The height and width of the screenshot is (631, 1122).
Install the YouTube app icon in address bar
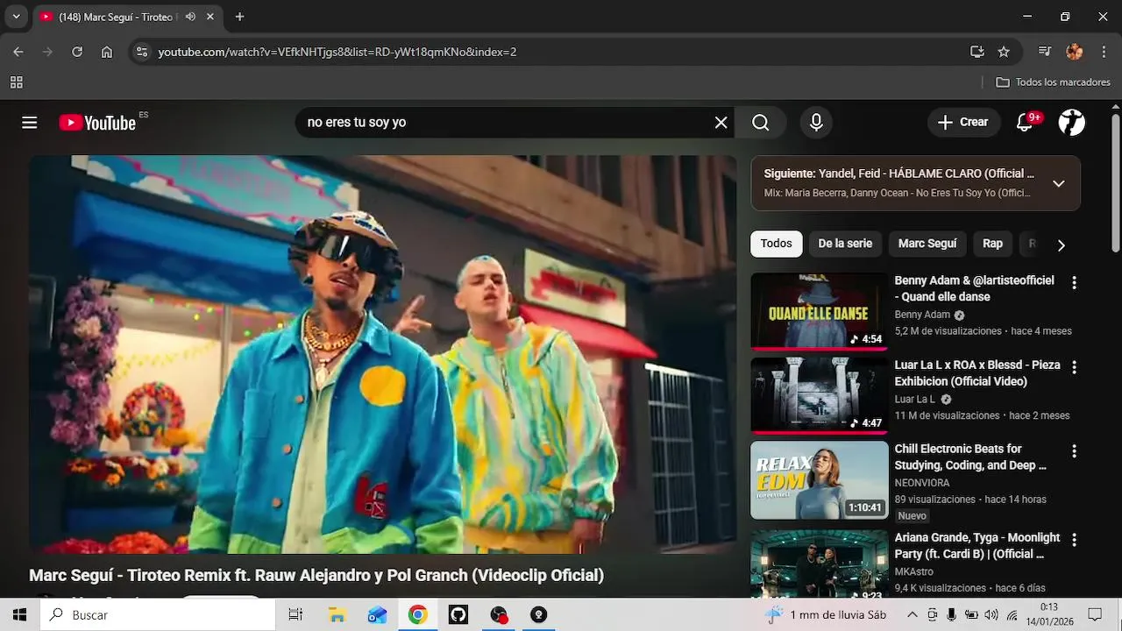tap(977, 52)
